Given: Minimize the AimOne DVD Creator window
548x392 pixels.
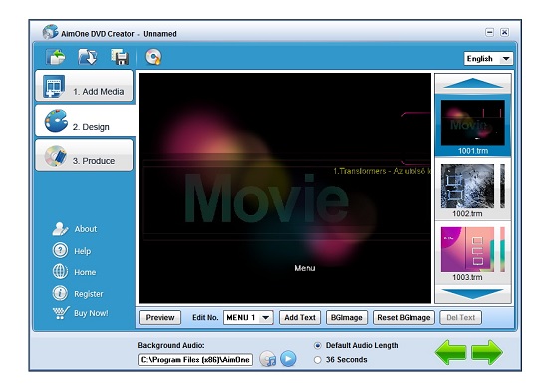Looking at the screenshot, I should [490, 33].
